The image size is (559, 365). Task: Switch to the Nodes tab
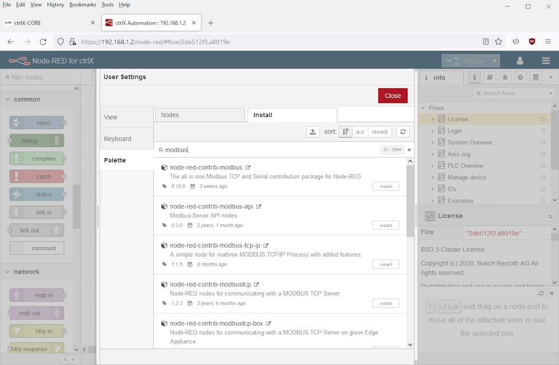pos(200,115)
